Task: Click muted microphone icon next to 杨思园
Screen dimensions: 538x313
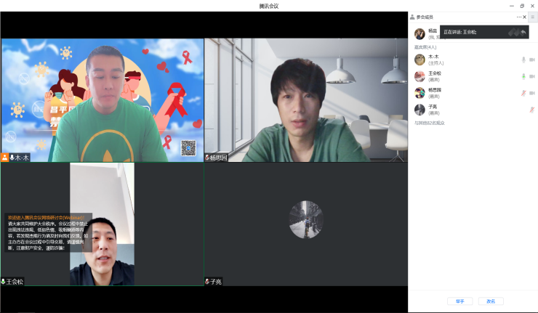Action: pyautogui.click(x=523, y=93)
